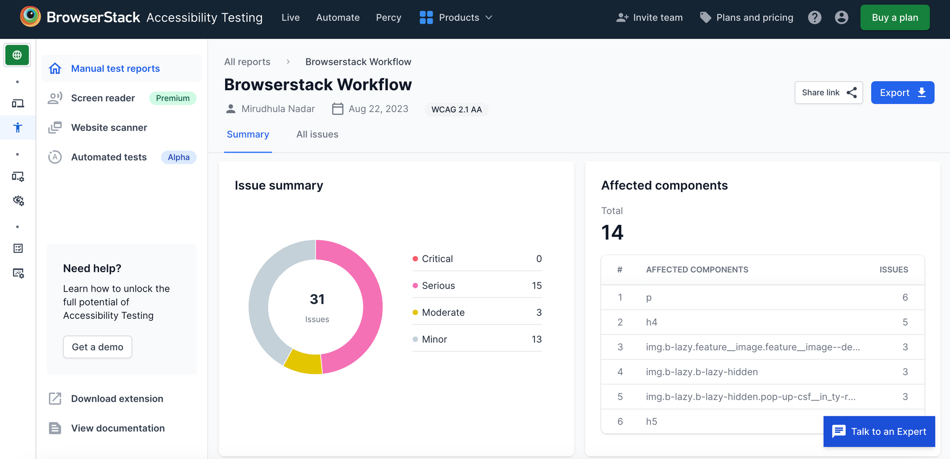Switch to the All issues tab
This screenshot has width=950, height=459.
[317, 134]
